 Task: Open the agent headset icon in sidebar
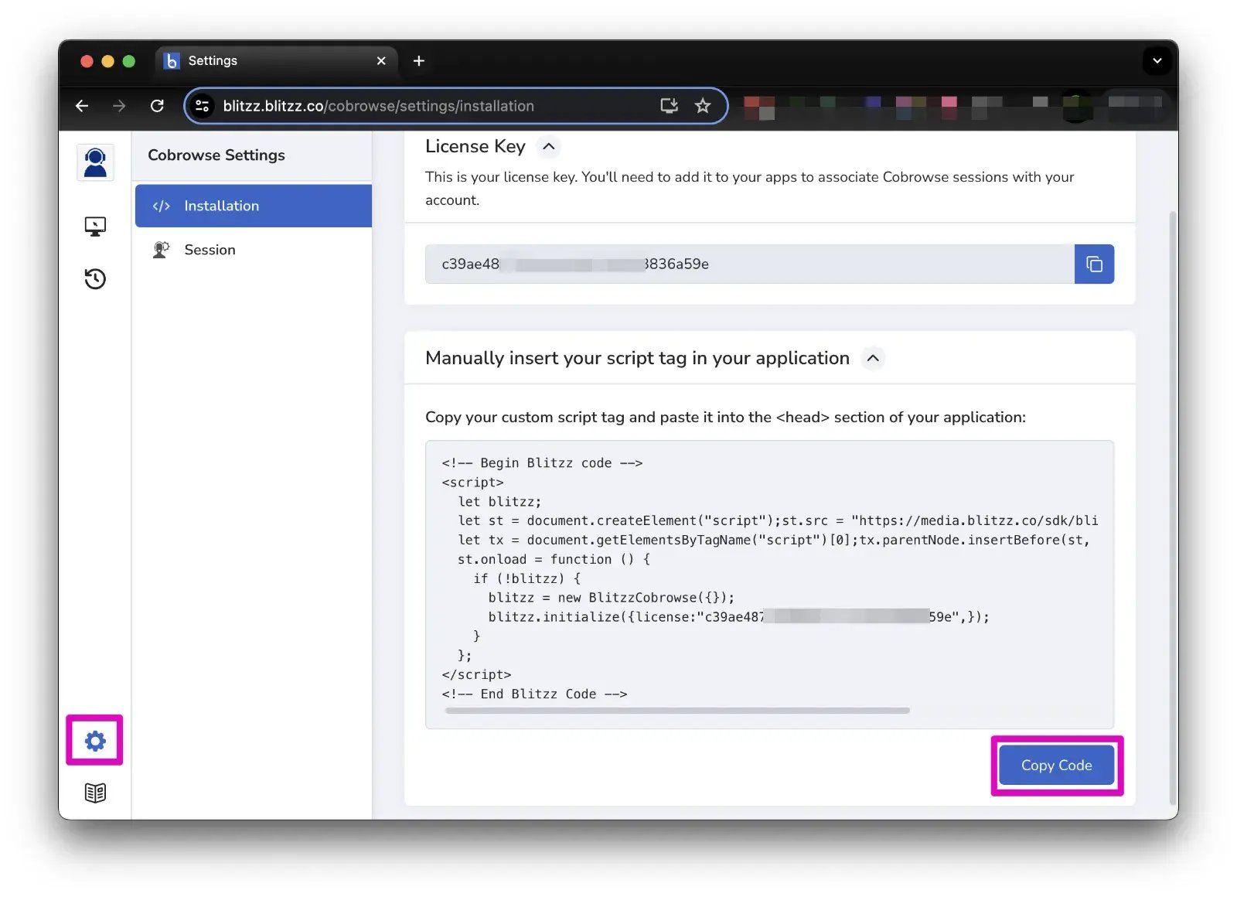point(95,162)
